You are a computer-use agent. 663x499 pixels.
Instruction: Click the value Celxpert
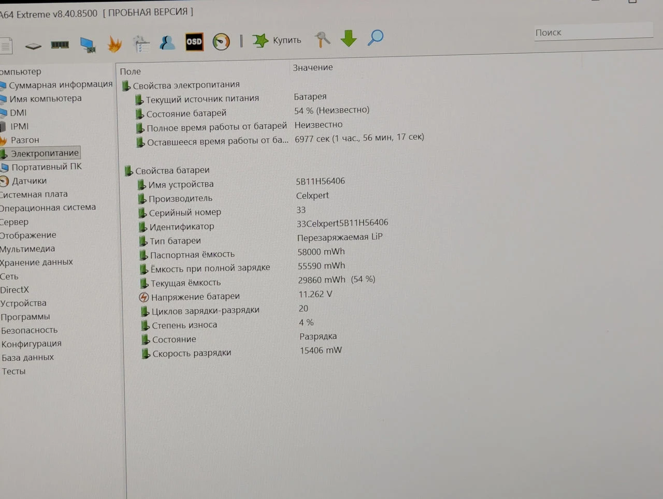pyautogui.click(x=312, y=196)
